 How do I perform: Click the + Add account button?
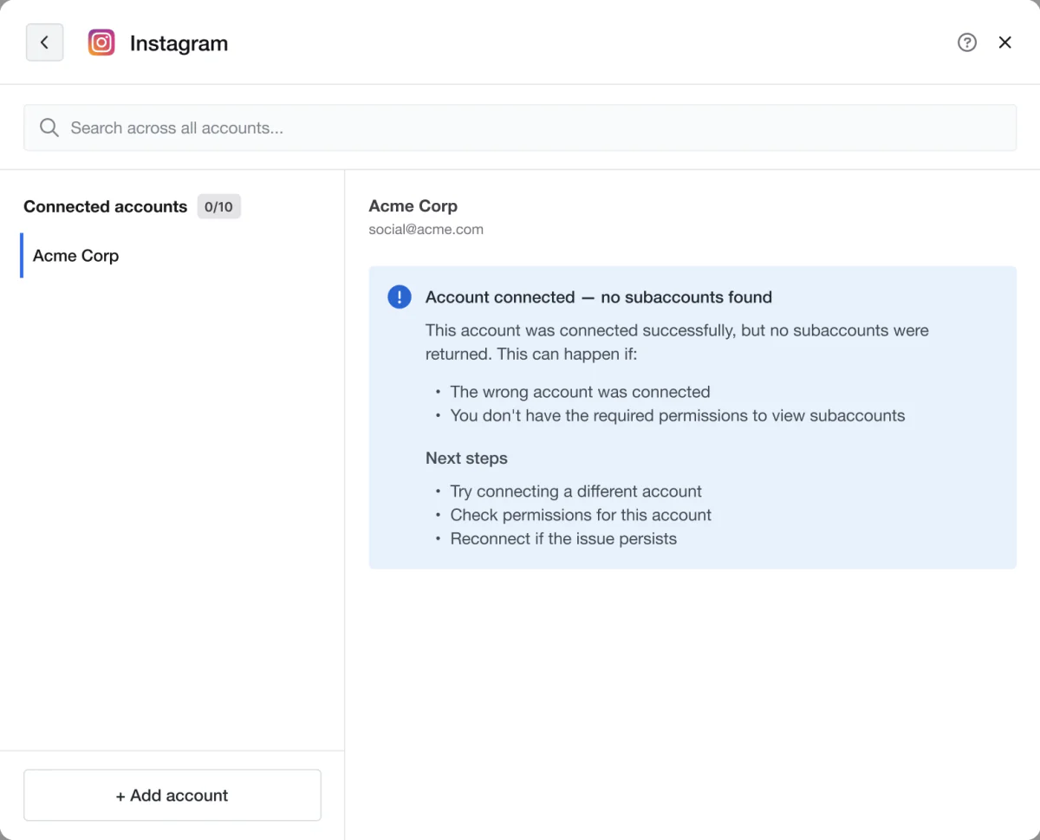pyautogui.click(x=172, y=795)
